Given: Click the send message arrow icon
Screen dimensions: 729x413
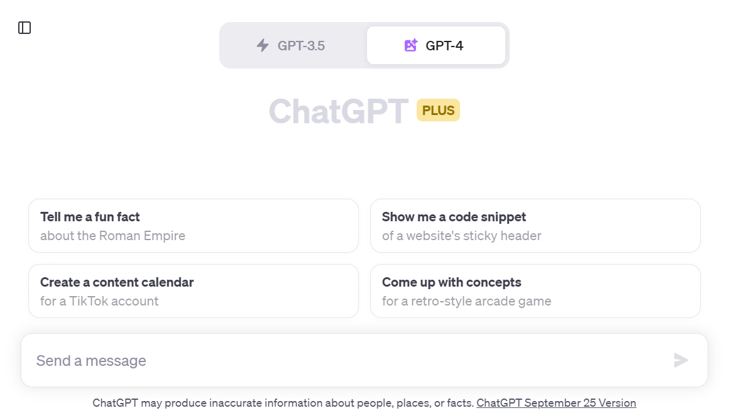Looking at the screenshot, I should pyautogui.click(x=681, y=360).
